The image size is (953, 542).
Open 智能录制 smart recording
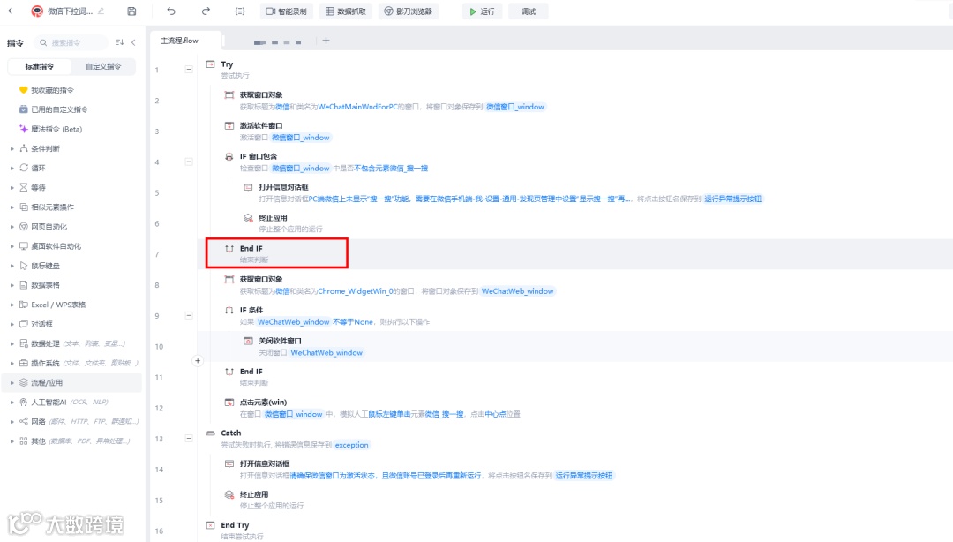pos(286,11)
